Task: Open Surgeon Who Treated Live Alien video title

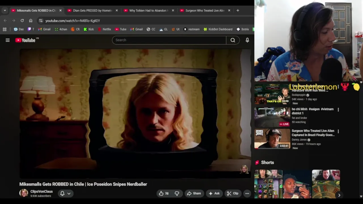Action: pos(313,133)
